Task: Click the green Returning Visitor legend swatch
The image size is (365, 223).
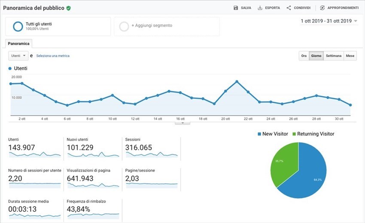Action: [x=294, y=134]
